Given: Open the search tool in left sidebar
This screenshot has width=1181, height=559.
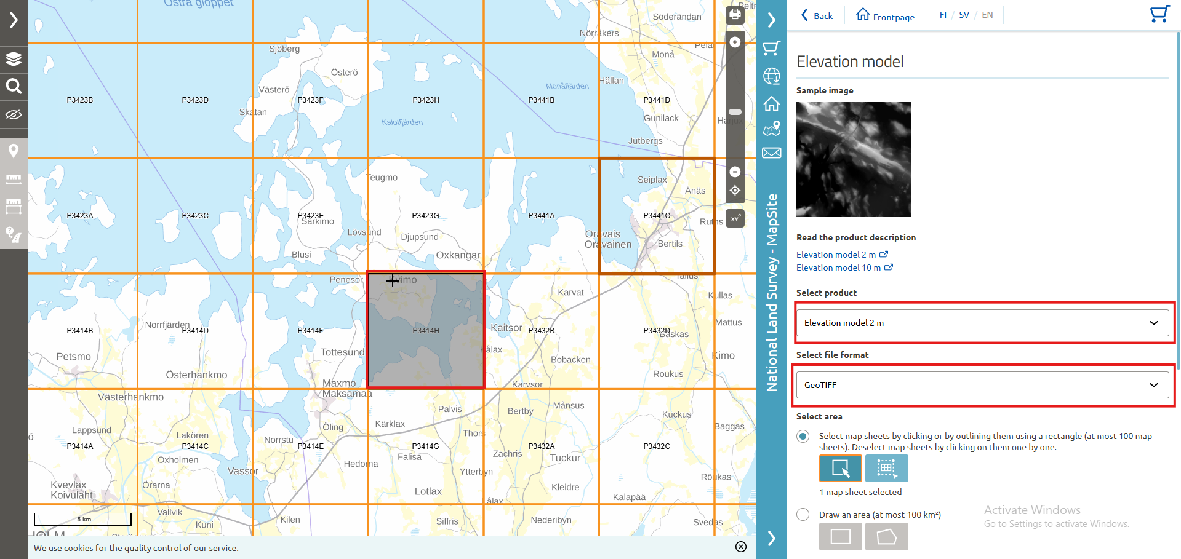Looking at the screenshot, I should pos(14,86).
